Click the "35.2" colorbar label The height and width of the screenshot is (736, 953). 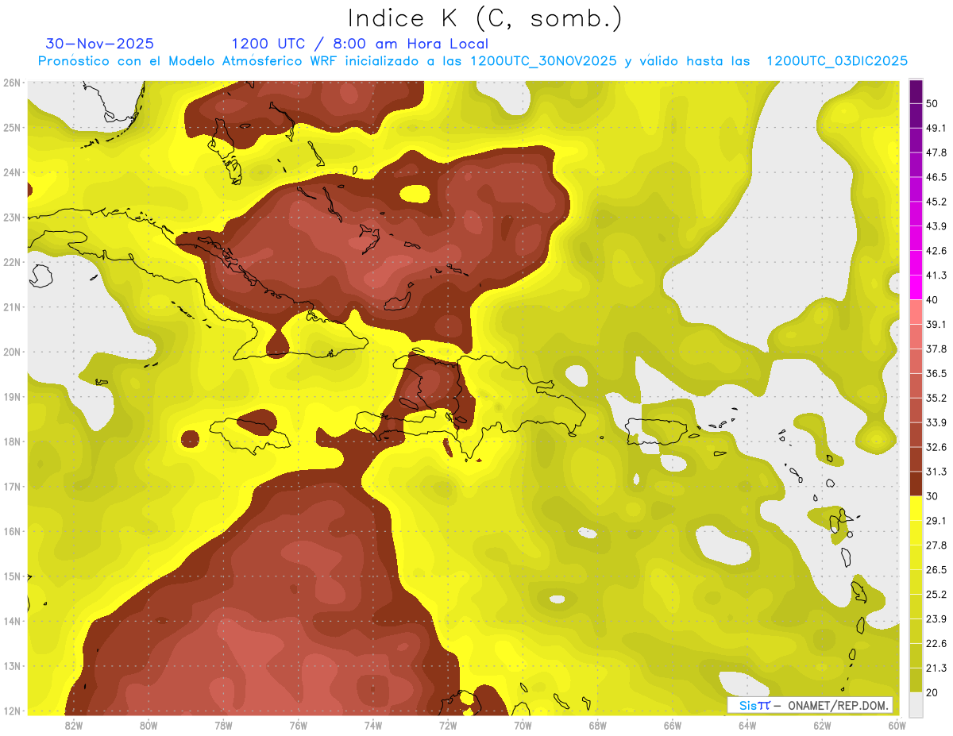[x=936, y=398]
